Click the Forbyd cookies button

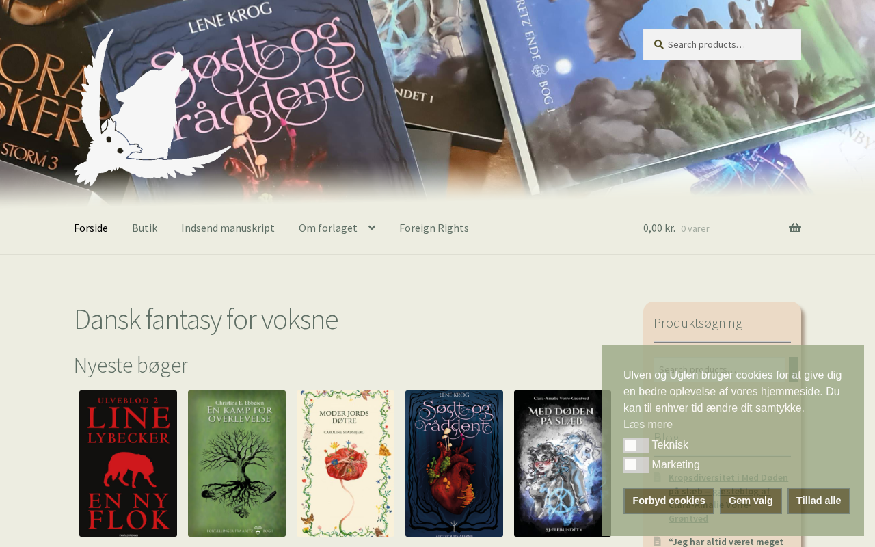click(x=669, y=501)
